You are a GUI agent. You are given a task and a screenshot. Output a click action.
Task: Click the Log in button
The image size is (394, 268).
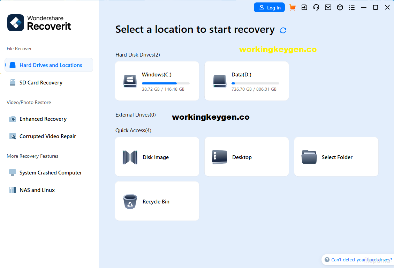point(269,7)
